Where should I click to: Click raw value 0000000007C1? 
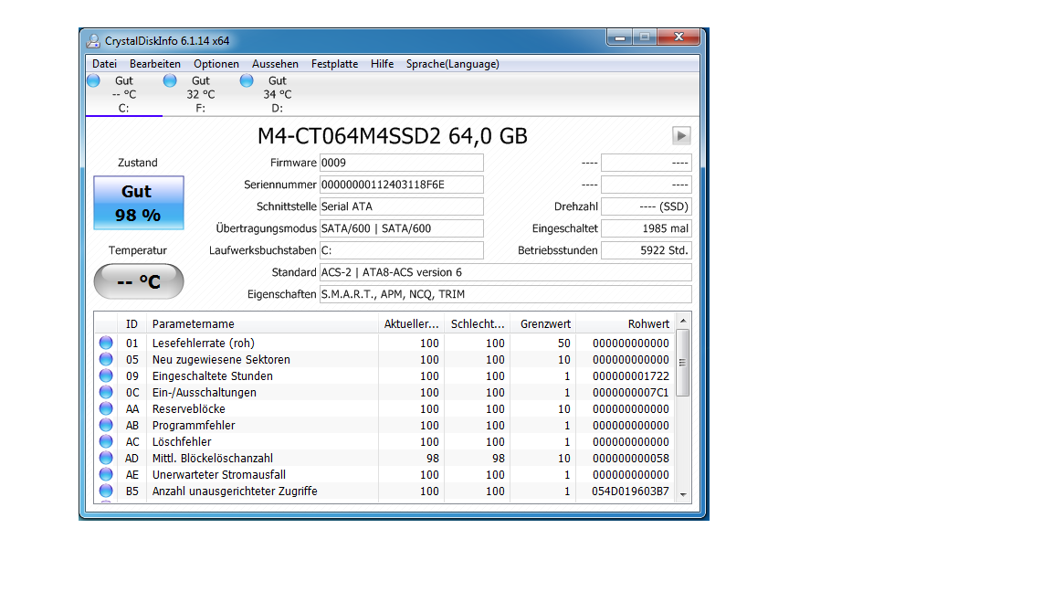click(x=631, y=393)
